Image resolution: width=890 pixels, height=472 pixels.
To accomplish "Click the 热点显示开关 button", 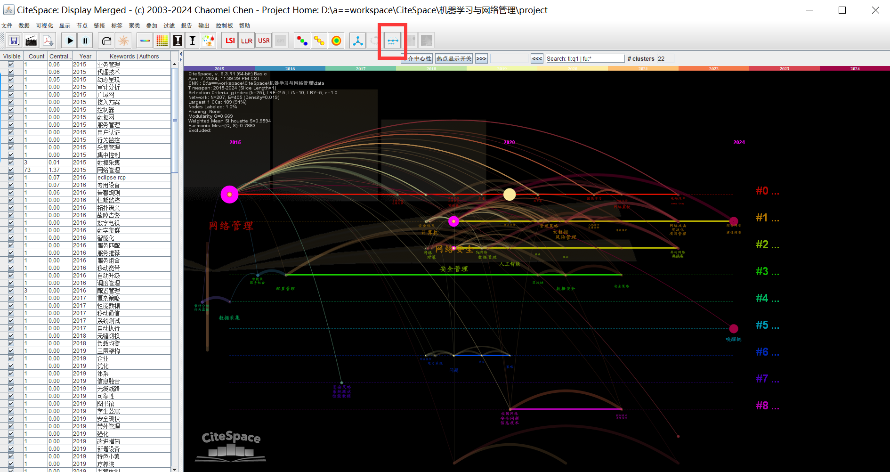I will point(454,58).
